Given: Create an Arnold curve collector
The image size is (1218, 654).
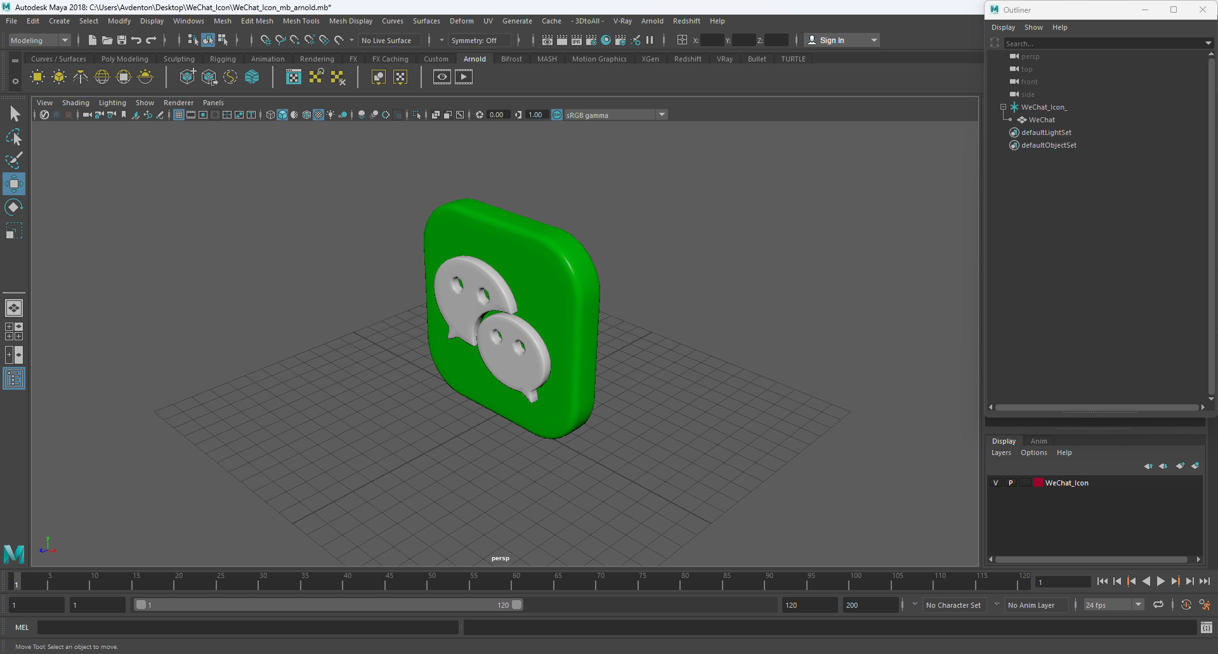Looking at the screenshot, I should pos(230,77).
